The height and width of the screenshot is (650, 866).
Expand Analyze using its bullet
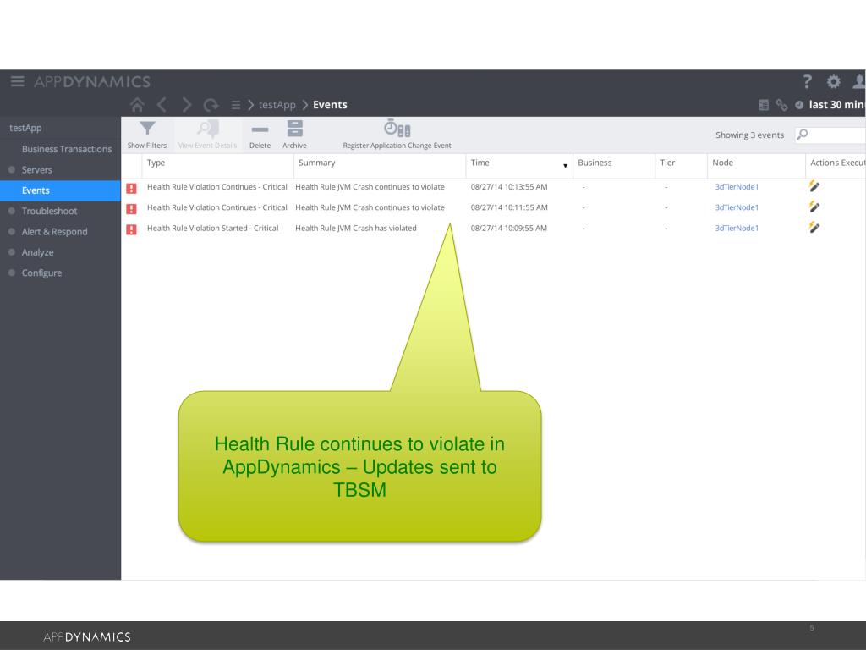click(12, 252)
